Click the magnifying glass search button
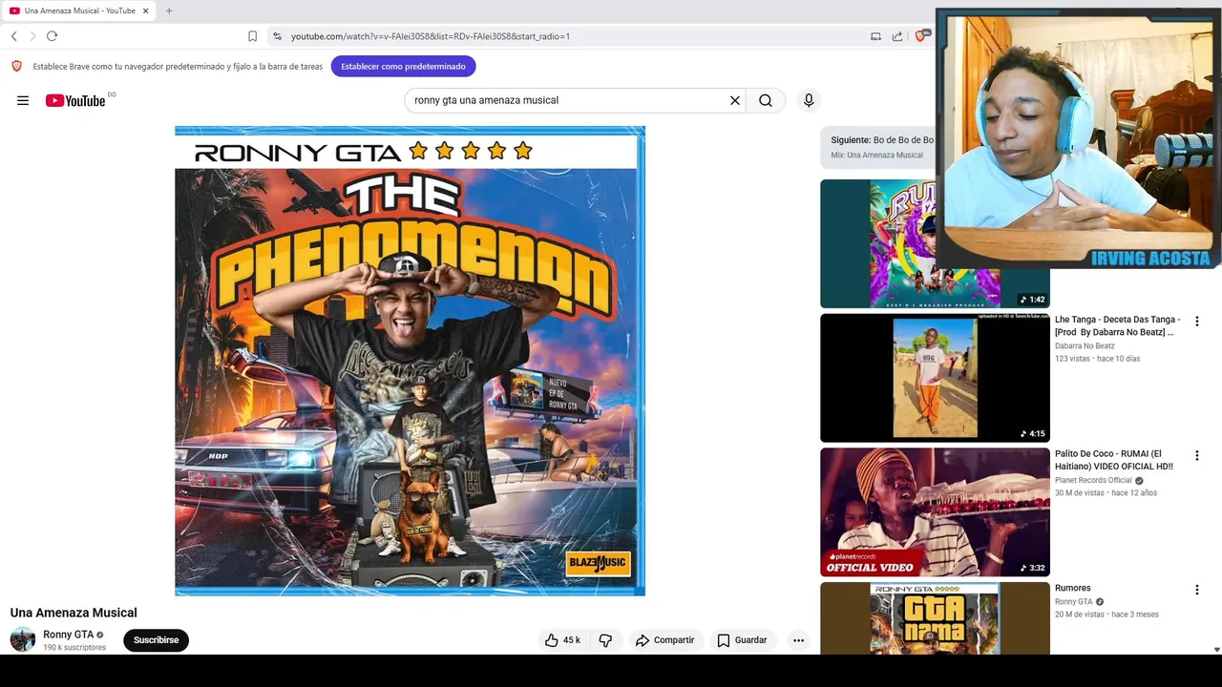Viewport: 1222px width, 687px height. pos(766,100)
